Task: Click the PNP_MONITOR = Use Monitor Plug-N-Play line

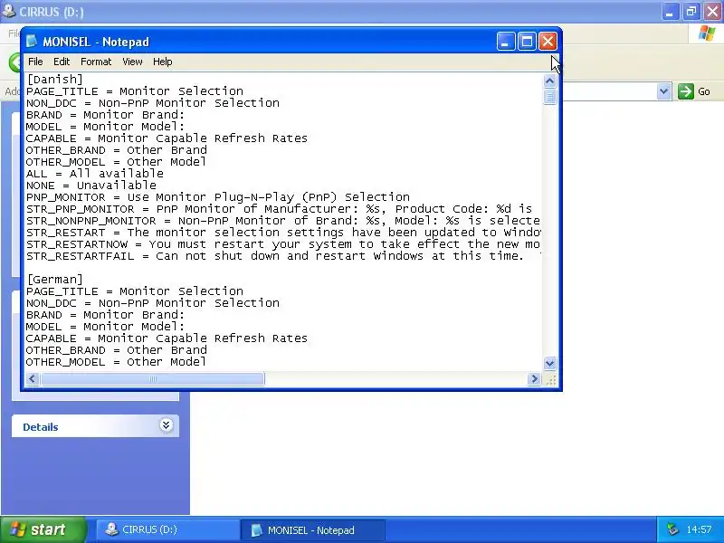Action: point(218,197)
